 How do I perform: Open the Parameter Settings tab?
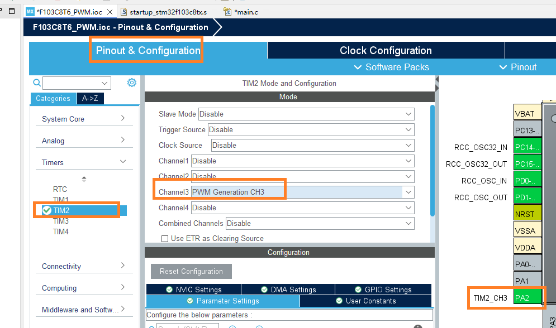pyautogui.click(x=223, y=301)
